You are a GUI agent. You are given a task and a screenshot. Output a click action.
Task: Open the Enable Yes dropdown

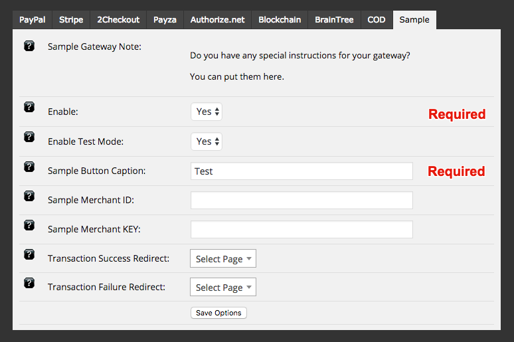point(207,112)
